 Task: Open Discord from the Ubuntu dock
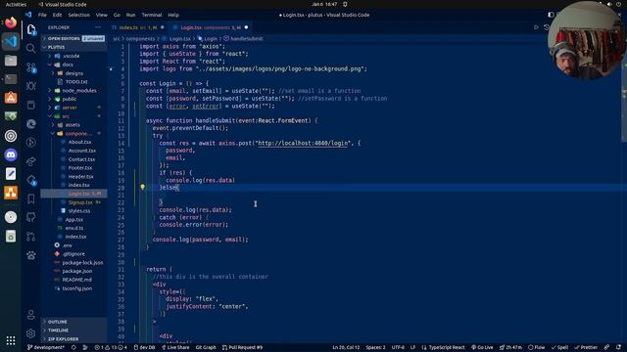11,154
